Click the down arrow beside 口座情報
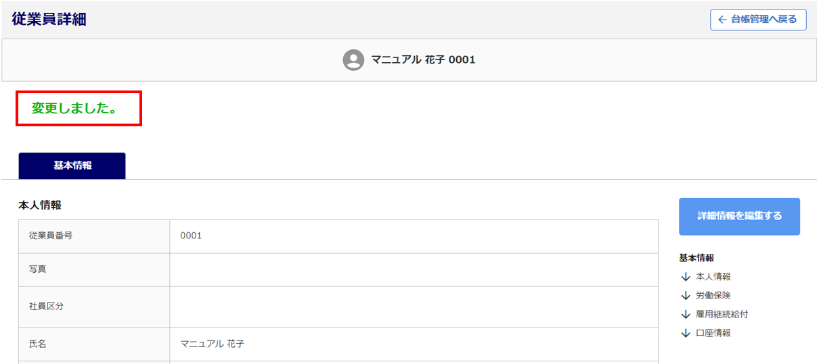 [686, 333]
